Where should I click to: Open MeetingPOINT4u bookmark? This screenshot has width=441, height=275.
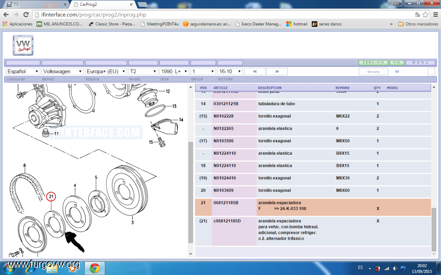click(x=159, y=24)
